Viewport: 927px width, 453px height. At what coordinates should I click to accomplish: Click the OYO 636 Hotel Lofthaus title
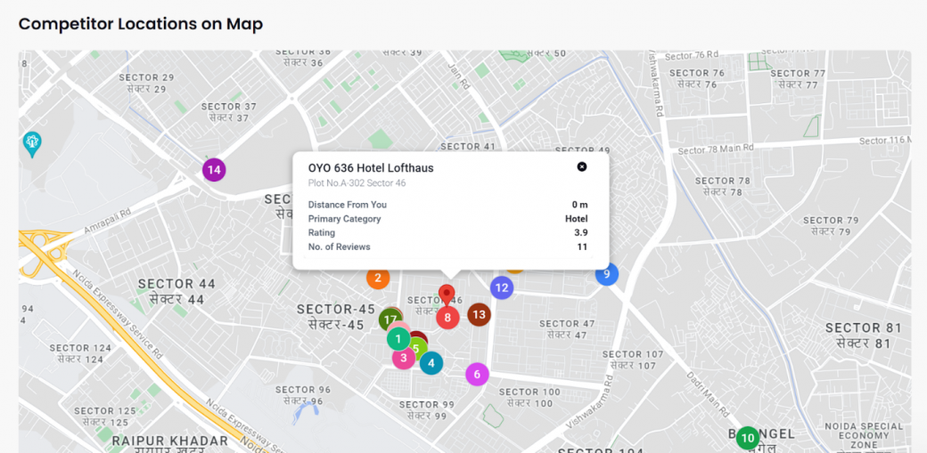click(x=371, y=168)
